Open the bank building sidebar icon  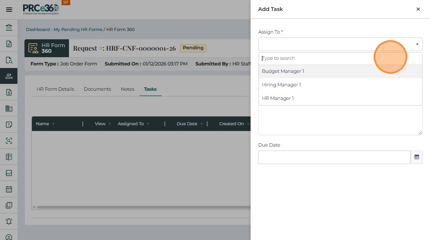(x=9, y=27)
